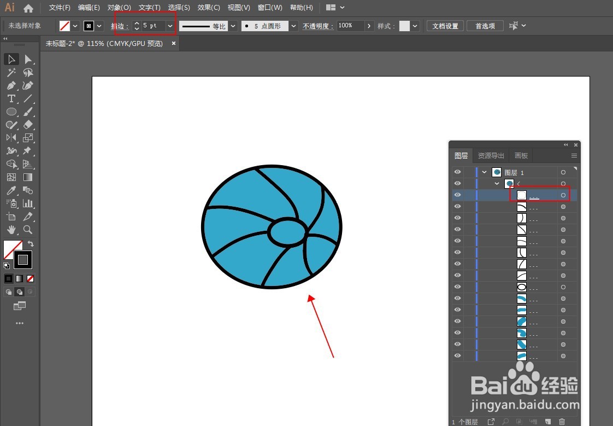Open the 效果(C) menu

[209, 8]
